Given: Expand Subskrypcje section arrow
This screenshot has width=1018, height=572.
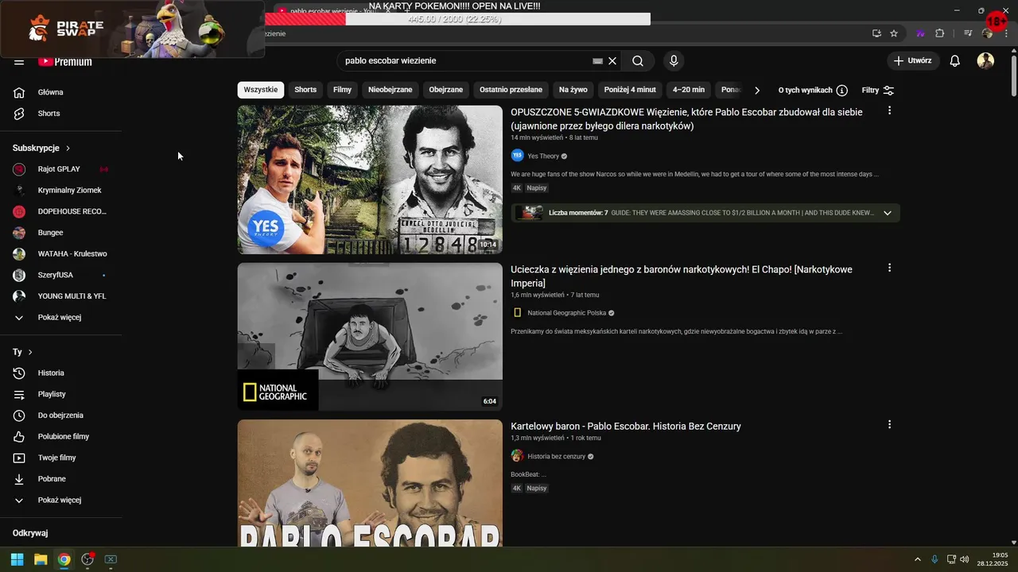Looking at the screenshot, I should coord(68,149).
